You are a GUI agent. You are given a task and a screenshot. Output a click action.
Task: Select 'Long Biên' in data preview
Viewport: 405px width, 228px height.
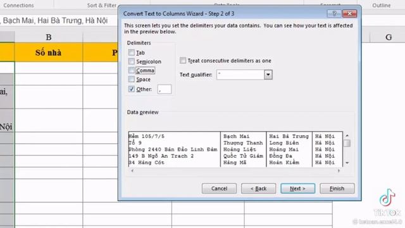pyautogui.click(x=284, y=143)
